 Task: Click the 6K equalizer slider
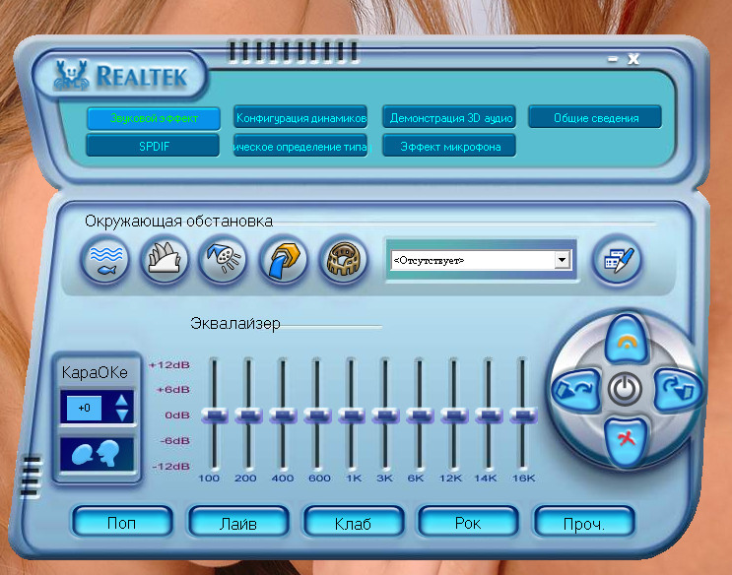[420, 415]
